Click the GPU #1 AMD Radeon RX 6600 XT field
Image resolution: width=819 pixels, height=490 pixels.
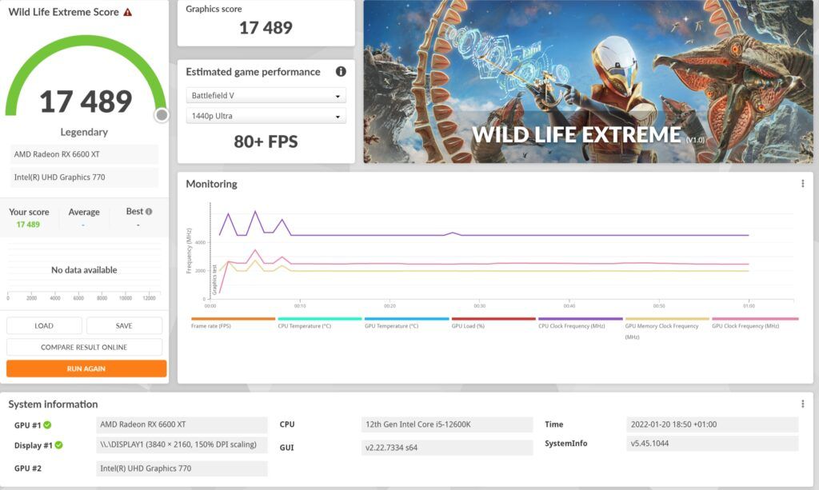(182, 424)
